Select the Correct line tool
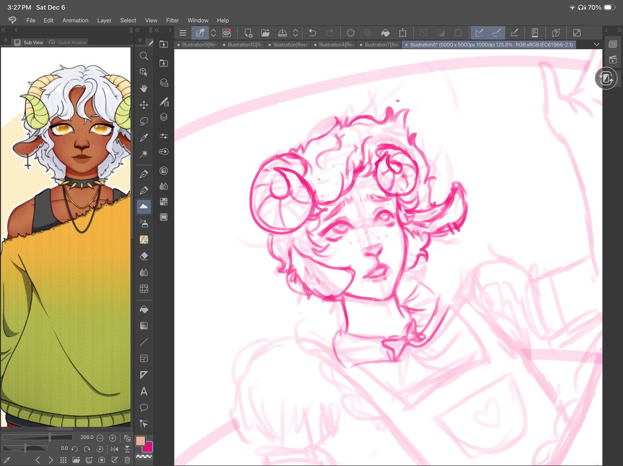 (x=144, y=424)
